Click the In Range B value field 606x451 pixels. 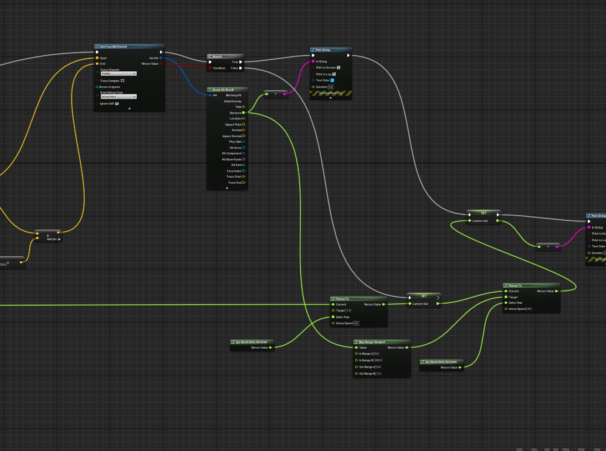click(x=378, y=360)
